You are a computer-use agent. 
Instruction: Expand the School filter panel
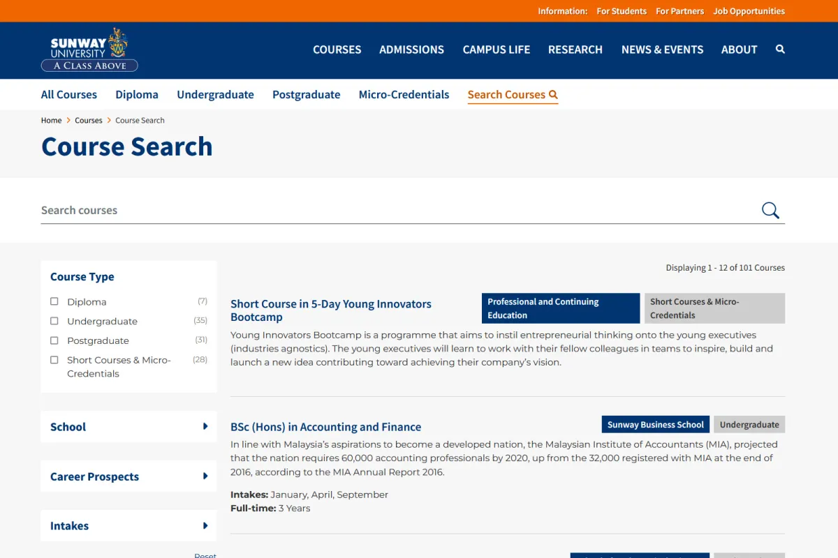point(128,427)
